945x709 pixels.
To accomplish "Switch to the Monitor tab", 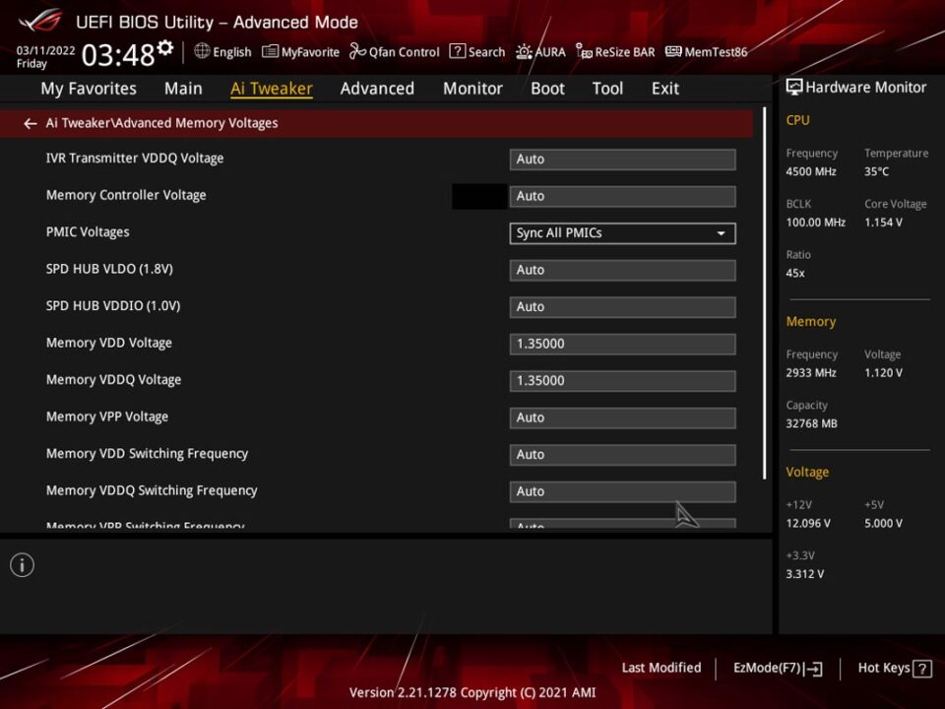I will [x=472, y=89].
